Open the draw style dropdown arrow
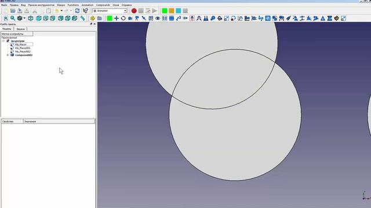 (24, 18)
